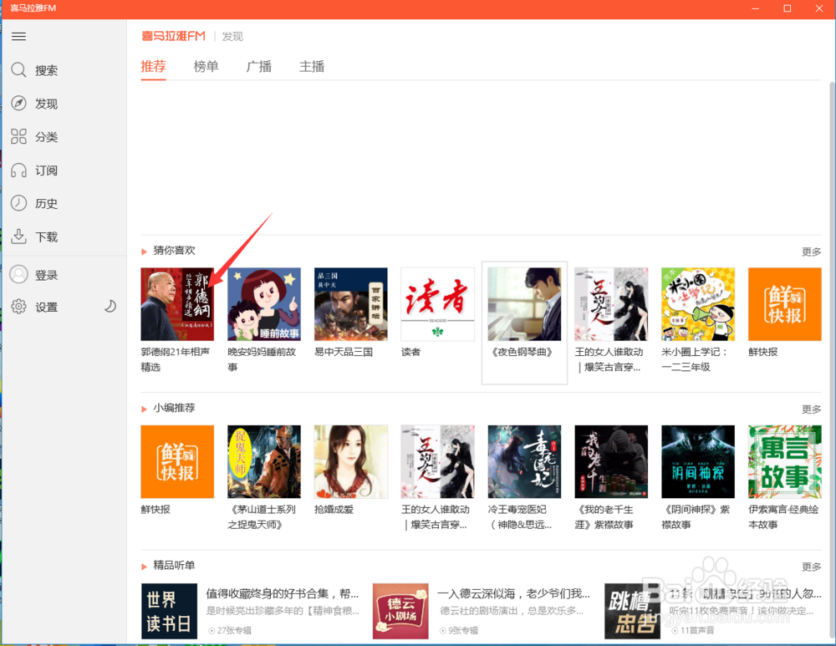Open the 广播 tab
The height and width of the screenshot is (646, 836).
(259, 67)
